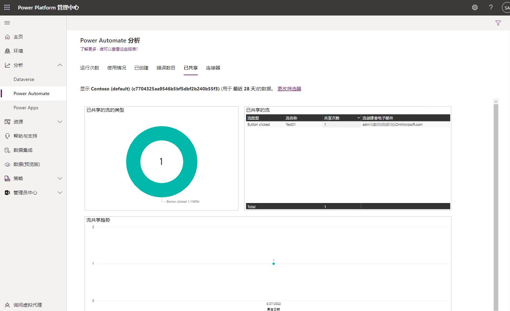Select the 已共享 tab
This screenshot has height=311, width=510.
point(191,68)
